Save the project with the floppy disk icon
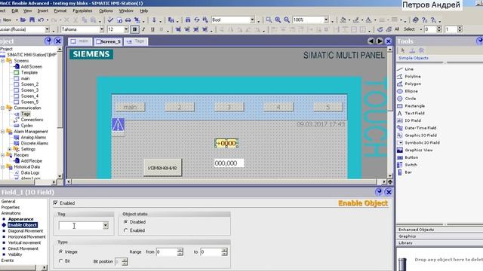 [x=32, y=20]
